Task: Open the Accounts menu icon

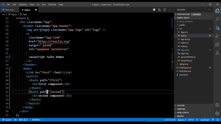Action: pyautogui.click(x=217, y=105)
